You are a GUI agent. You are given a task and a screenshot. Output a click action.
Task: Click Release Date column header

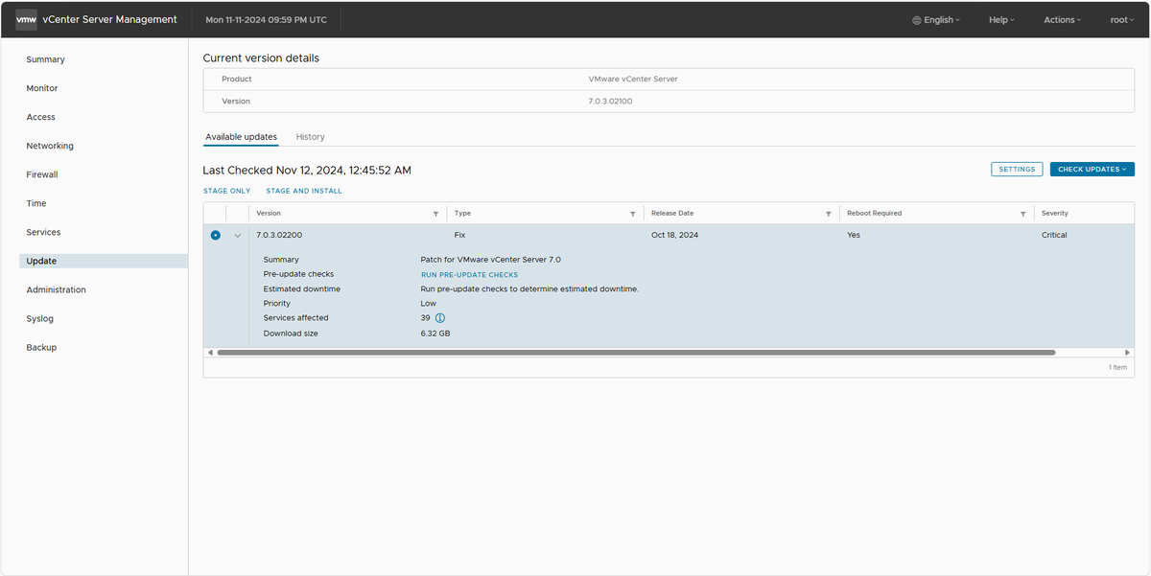[672, 214]
